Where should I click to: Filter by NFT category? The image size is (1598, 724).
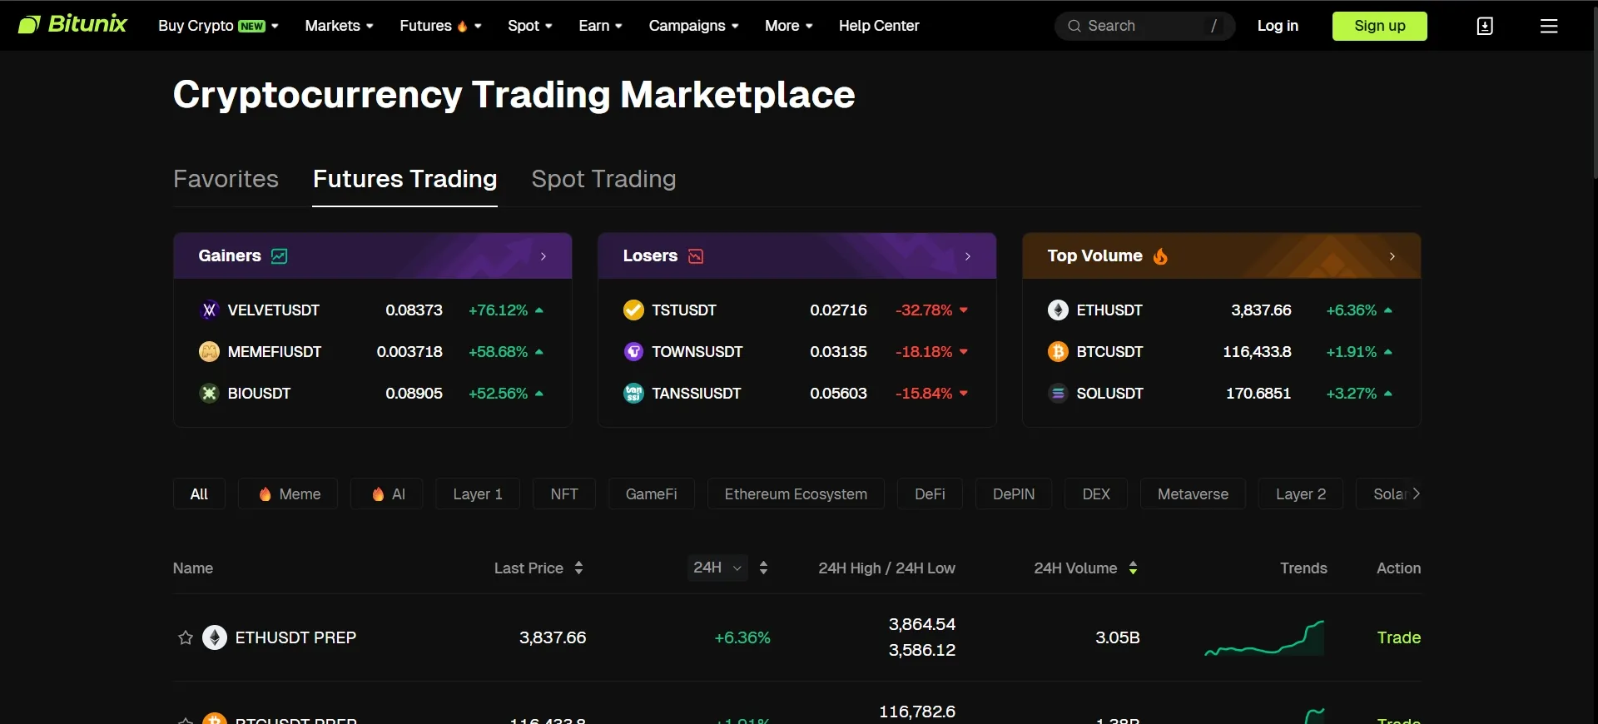click(564, 494)
